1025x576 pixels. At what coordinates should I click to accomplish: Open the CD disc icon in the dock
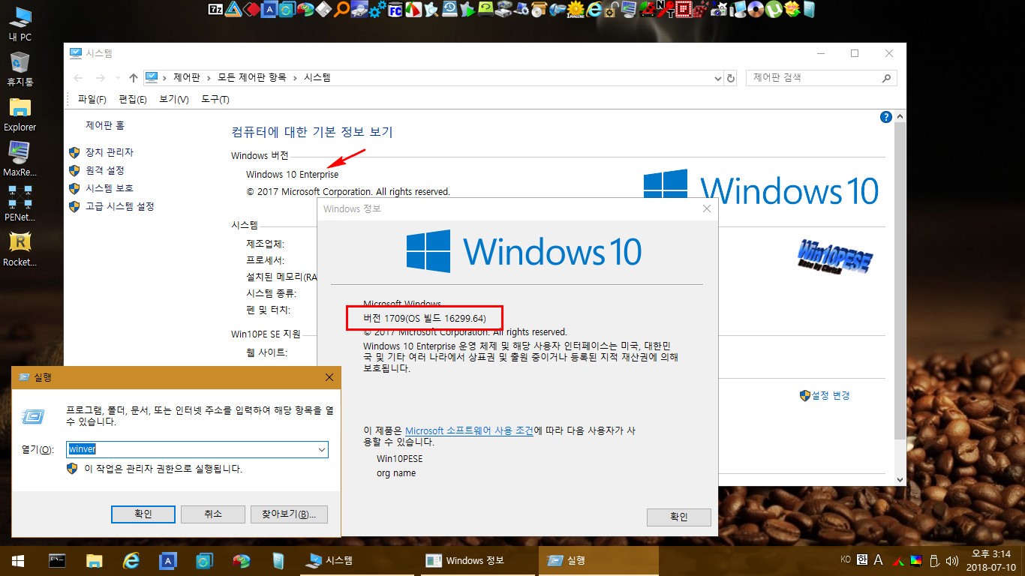tap(756, 9)
